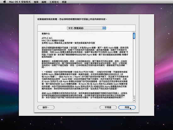Open the 編輯 menu
Screen dimensions: 173x130
[44, 2]
